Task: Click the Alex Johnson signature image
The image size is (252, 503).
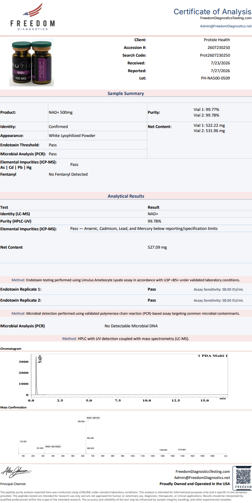Action: tap(15, 472)
